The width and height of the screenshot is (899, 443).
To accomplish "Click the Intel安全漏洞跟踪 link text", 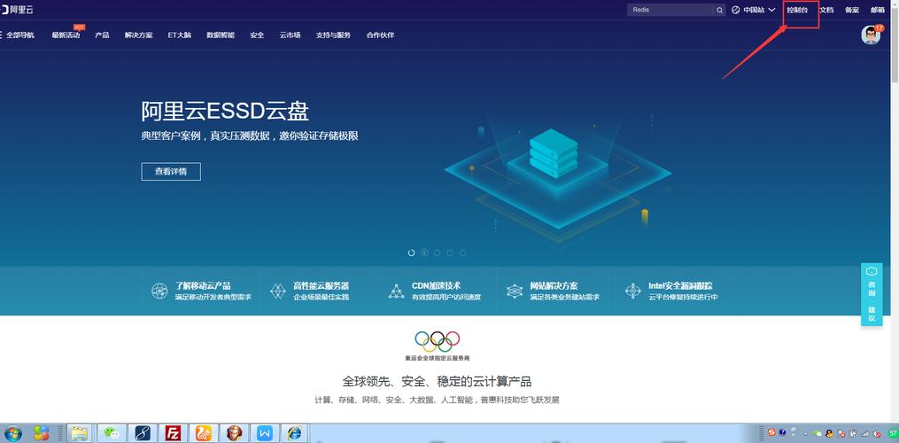I will pyautogui.click(x=680, y=286).
